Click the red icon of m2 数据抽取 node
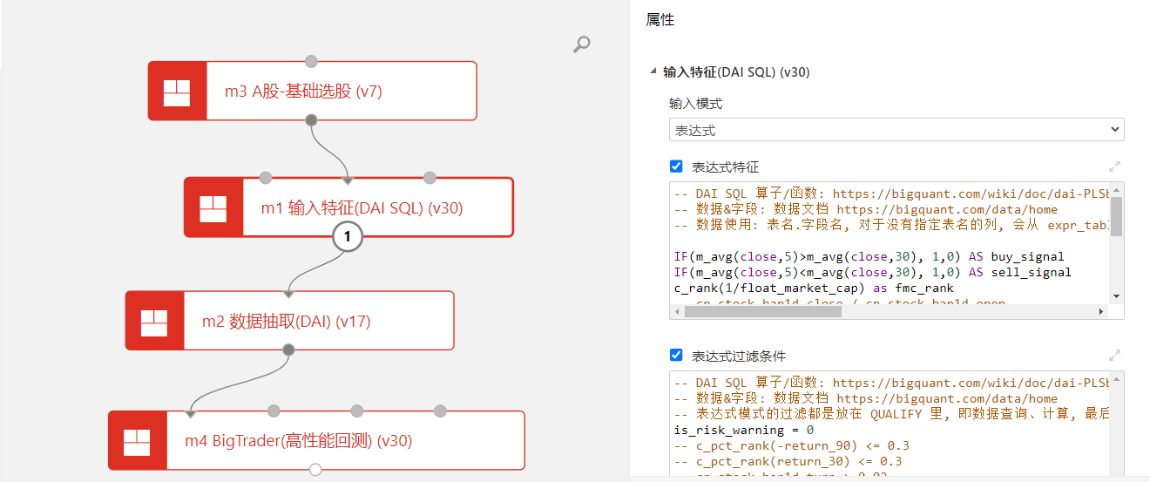The width and height of the screenshot is (1150, 482). click(x=154, y=321)
